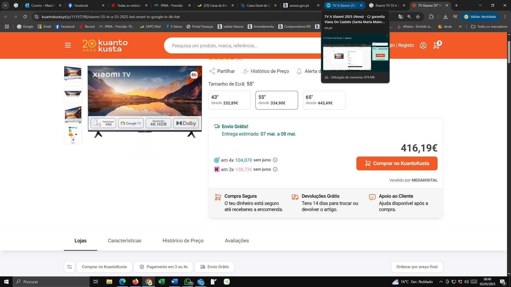The image size is (511, 287).
Task: Open the notification center icon
Action: (x=502, y=282)
